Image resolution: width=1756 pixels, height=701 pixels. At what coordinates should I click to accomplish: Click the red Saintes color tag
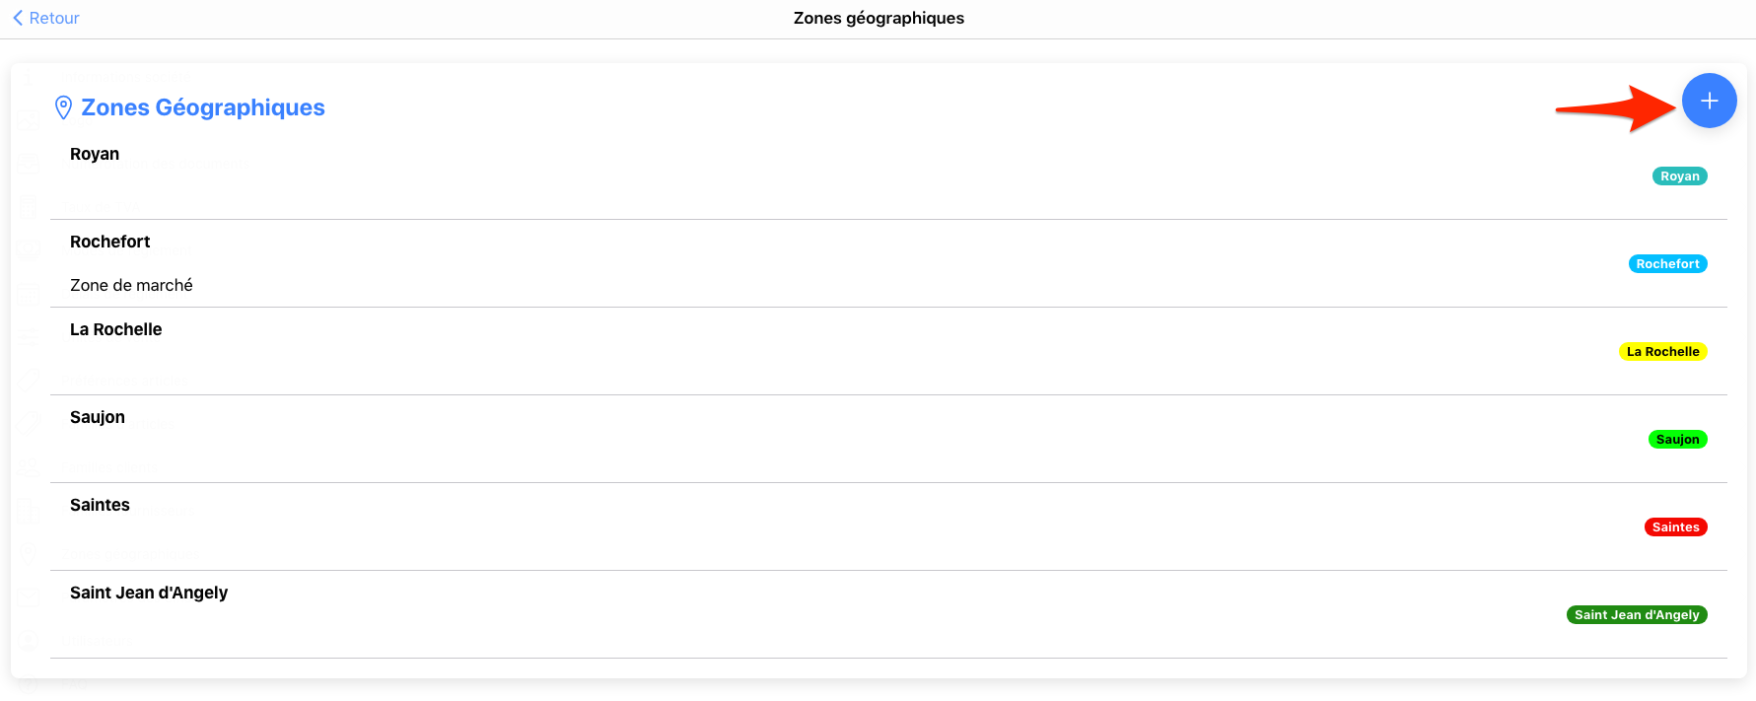(x=1675, y=527)
